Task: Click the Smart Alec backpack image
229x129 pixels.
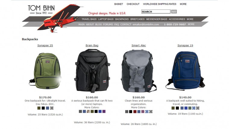Action: coord(139,71)
